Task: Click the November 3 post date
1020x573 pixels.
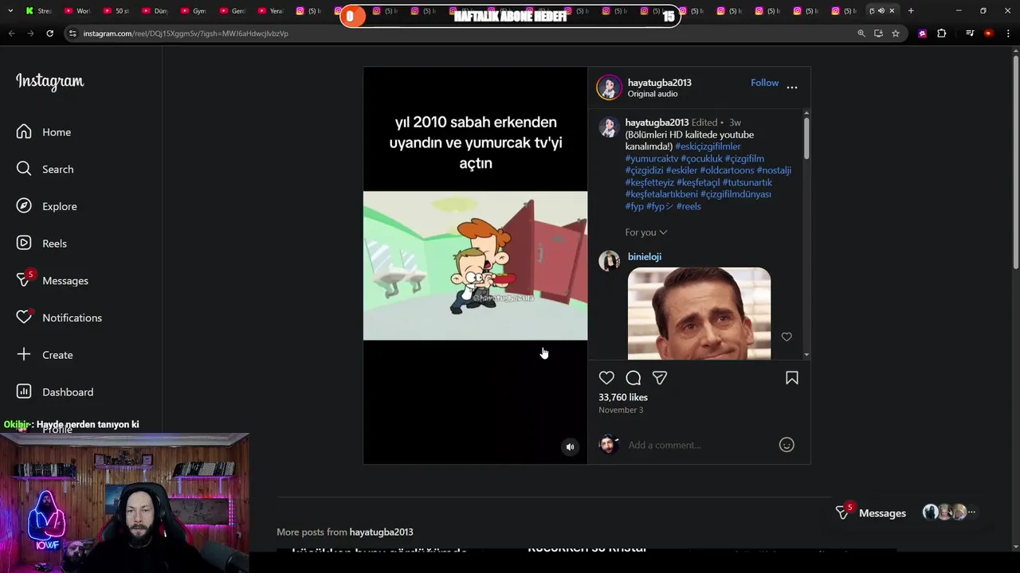Action: click(621, 410)
